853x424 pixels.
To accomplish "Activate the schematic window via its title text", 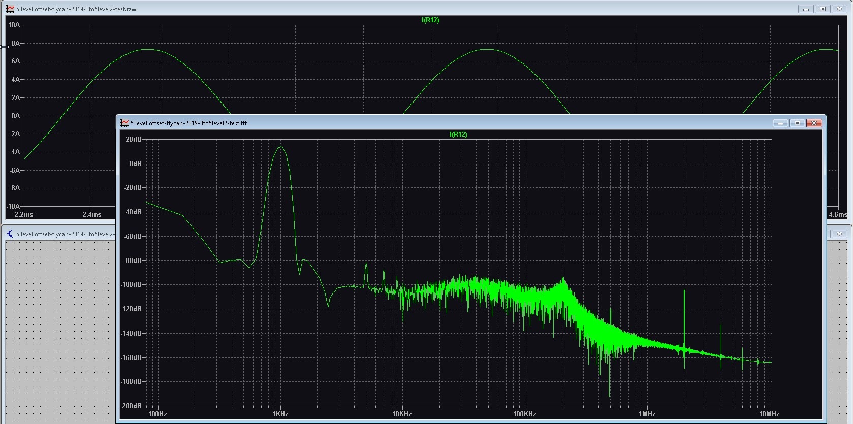I will 66,234.
